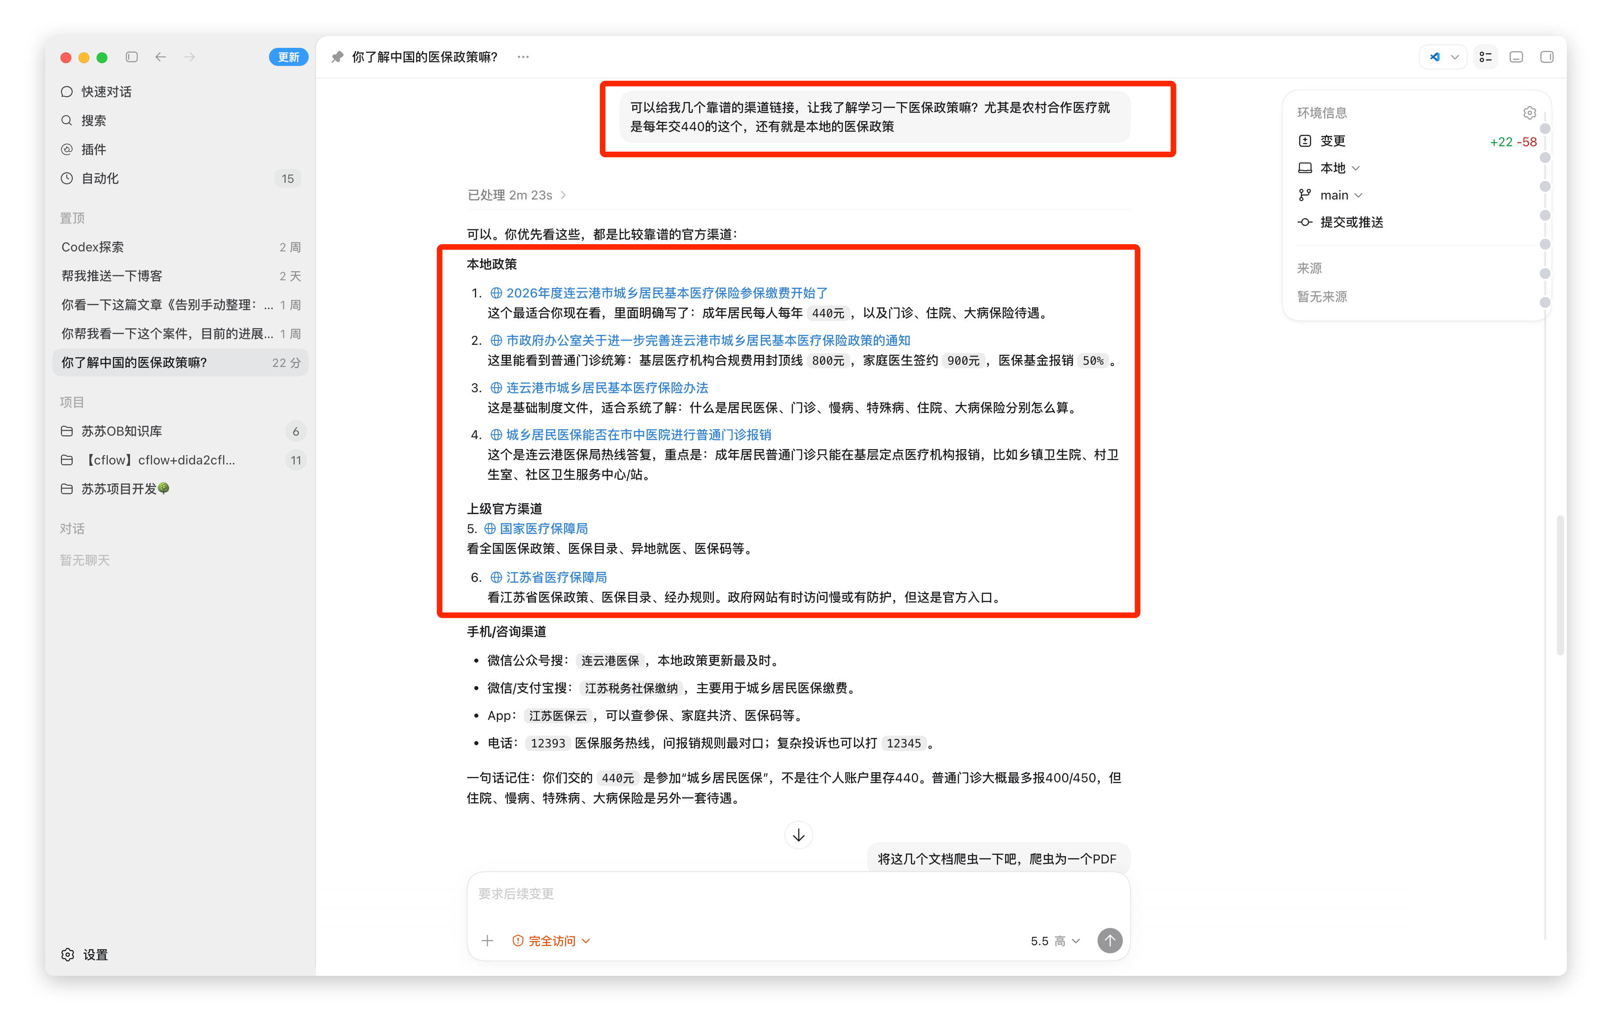The image size is (1612, 1030).
Task: Select thread 你了解中国的医保政策嘛? in sidebar
Action: coord(180,362)
